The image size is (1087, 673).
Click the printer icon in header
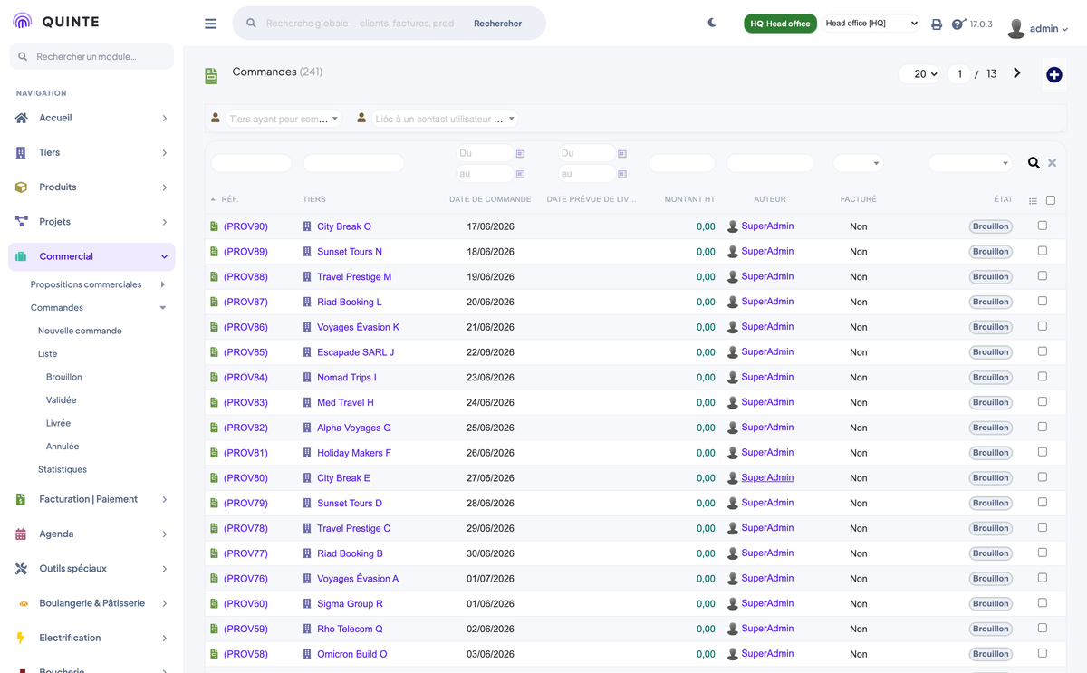click(x=937, y=24)
